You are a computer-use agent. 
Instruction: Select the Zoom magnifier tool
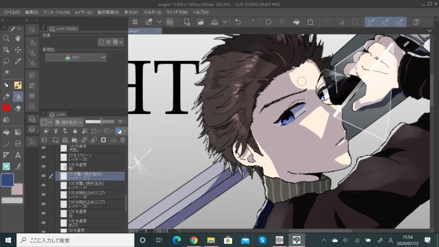pyautogui.click(x=6, y=38)
